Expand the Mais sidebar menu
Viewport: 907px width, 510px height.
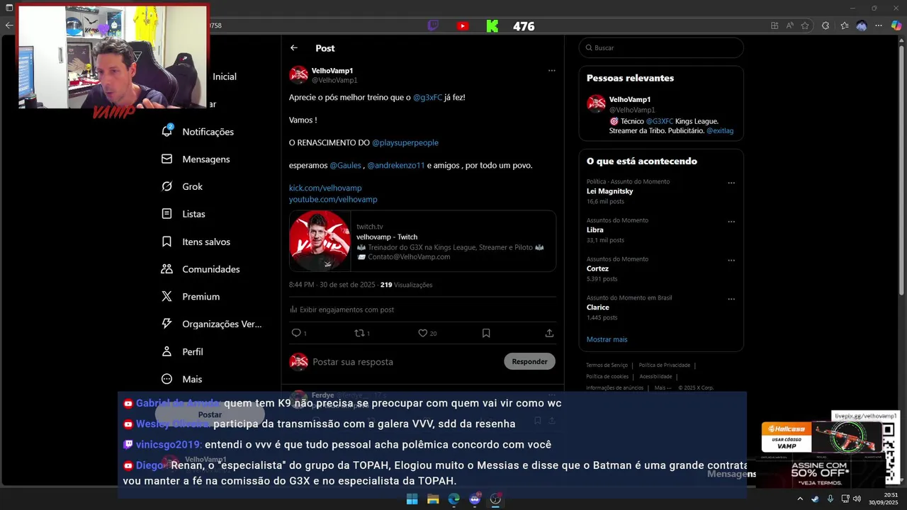(x=181, y=379)
